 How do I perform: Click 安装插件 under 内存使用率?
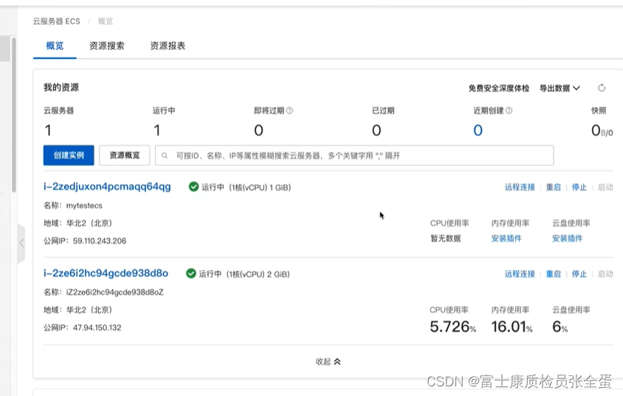tap(506, 238)
